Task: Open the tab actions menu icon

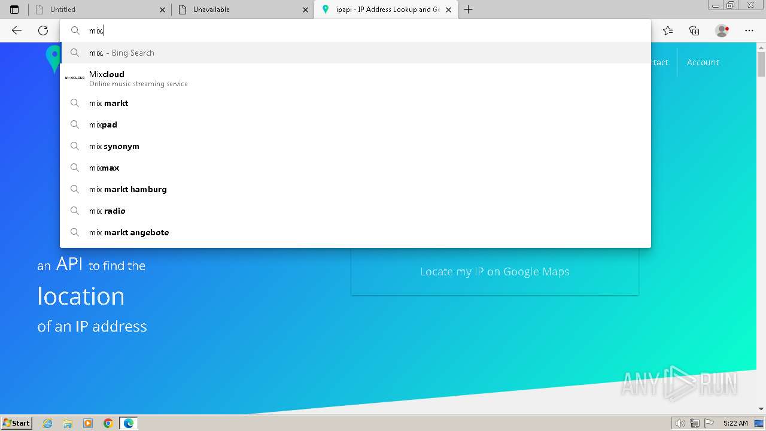Action: pos(14,10)
